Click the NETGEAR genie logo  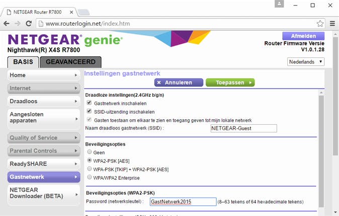tap(65, 40)
